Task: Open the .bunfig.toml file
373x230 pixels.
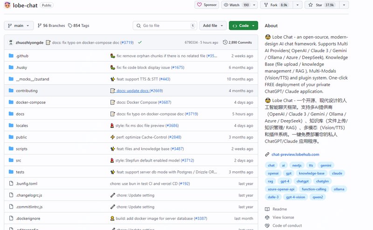Action: tap(26, 184)
